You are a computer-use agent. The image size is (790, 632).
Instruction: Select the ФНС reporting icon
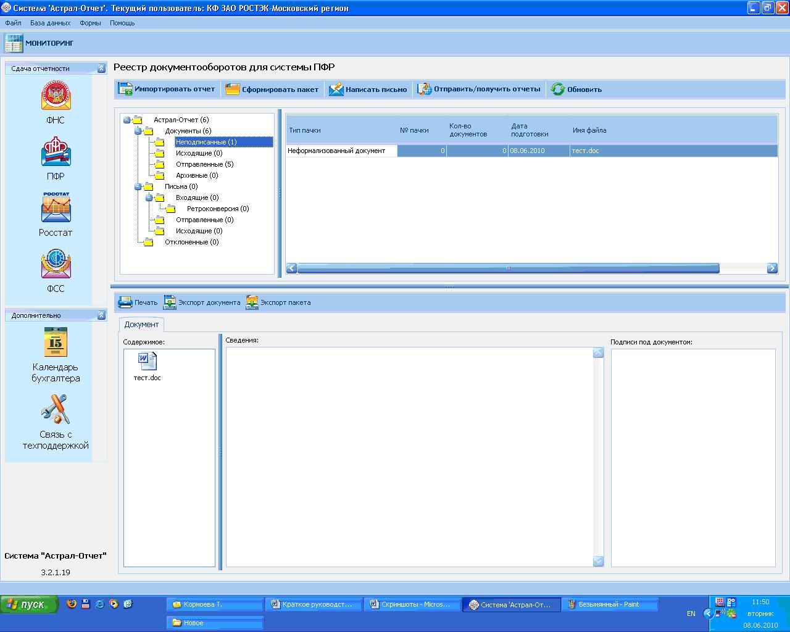pyautogui.click(x=56, y=95)
